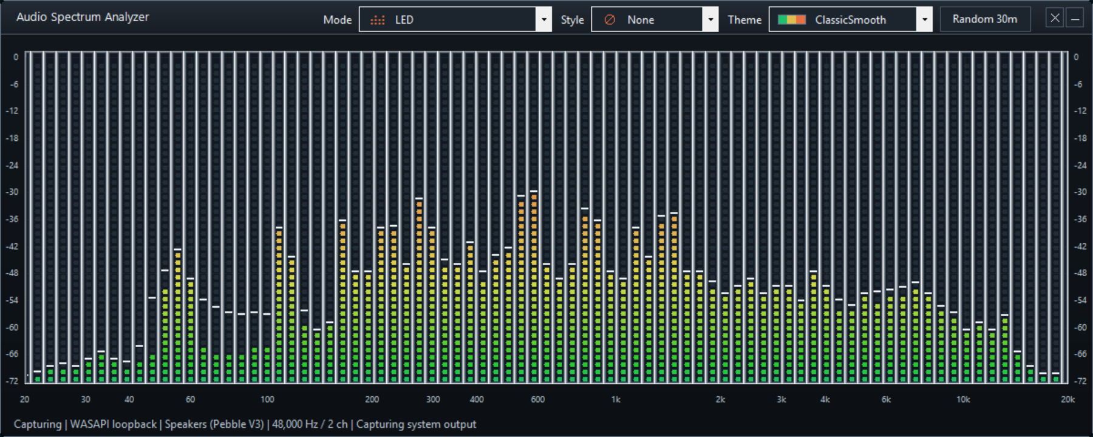The height and width of the screenshot is (437, 1093).
Task: Minimize the Audio Spectrum Analyzer window
Action: [x=1075, y=18]
